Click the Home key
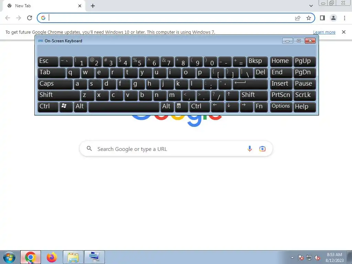This screenshot has width=352, height=264. coord(281,62)
